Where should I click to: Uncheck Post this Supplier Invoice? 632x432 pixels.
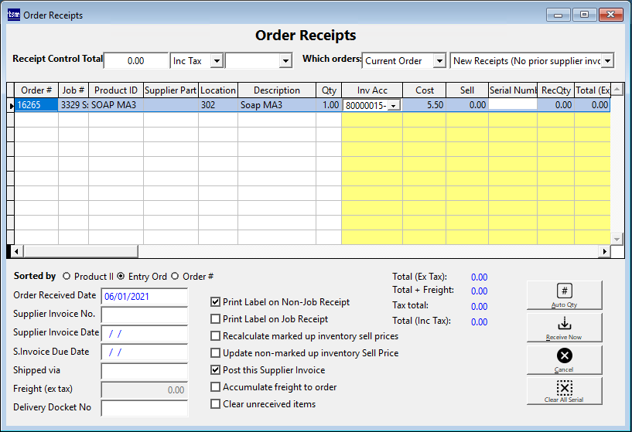coord(216,370)
